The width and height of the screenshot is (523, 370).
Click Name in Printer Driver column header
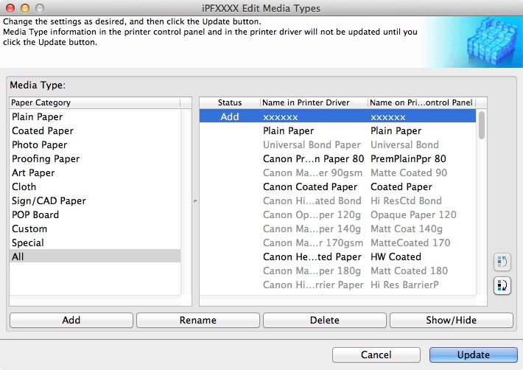tap(314, 102)
